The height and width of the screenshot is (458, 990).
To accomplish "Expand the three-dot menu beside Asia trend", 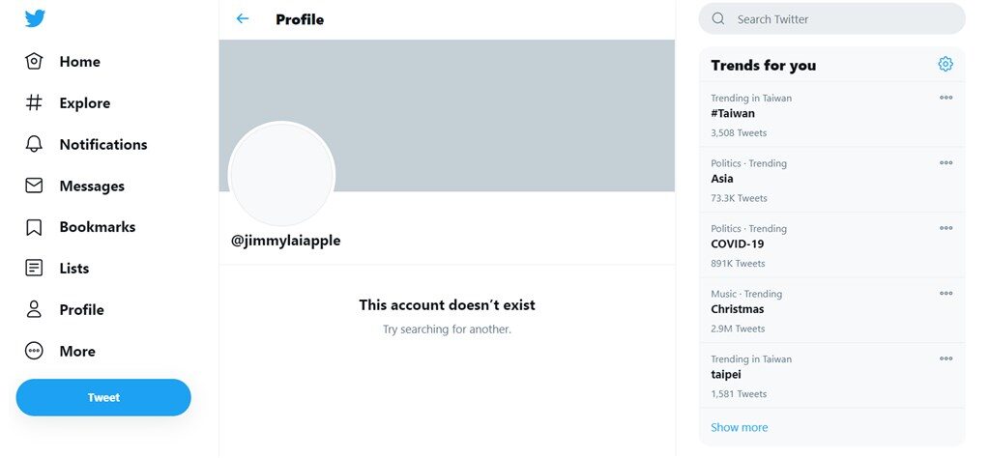I will [946, 163].
